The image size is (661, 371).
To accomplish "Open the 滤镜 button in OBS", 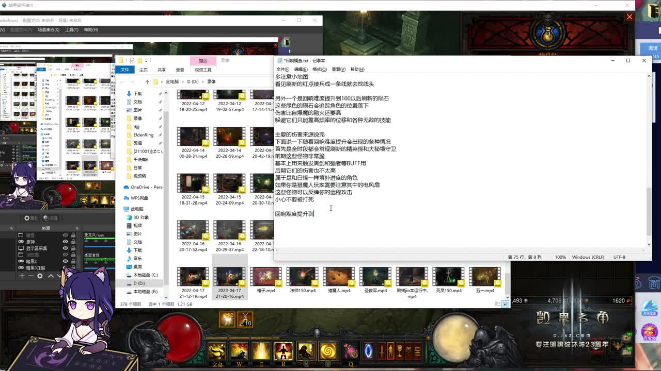I will 51,218.
